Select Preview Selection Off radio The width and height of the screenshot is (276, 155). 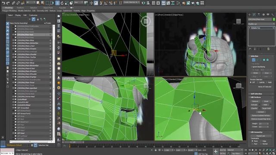(251, 82)
